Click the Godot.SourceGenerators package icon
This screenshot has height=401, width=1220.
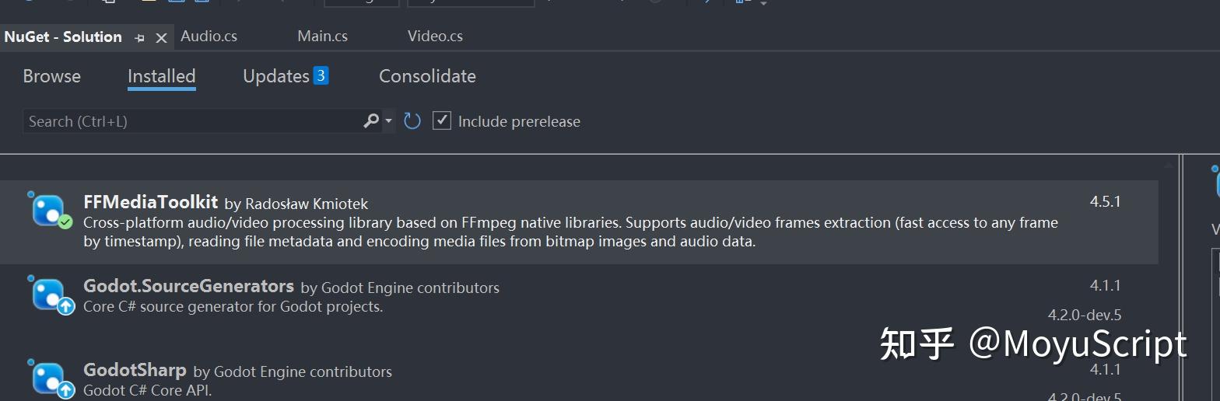click(47, 295)
